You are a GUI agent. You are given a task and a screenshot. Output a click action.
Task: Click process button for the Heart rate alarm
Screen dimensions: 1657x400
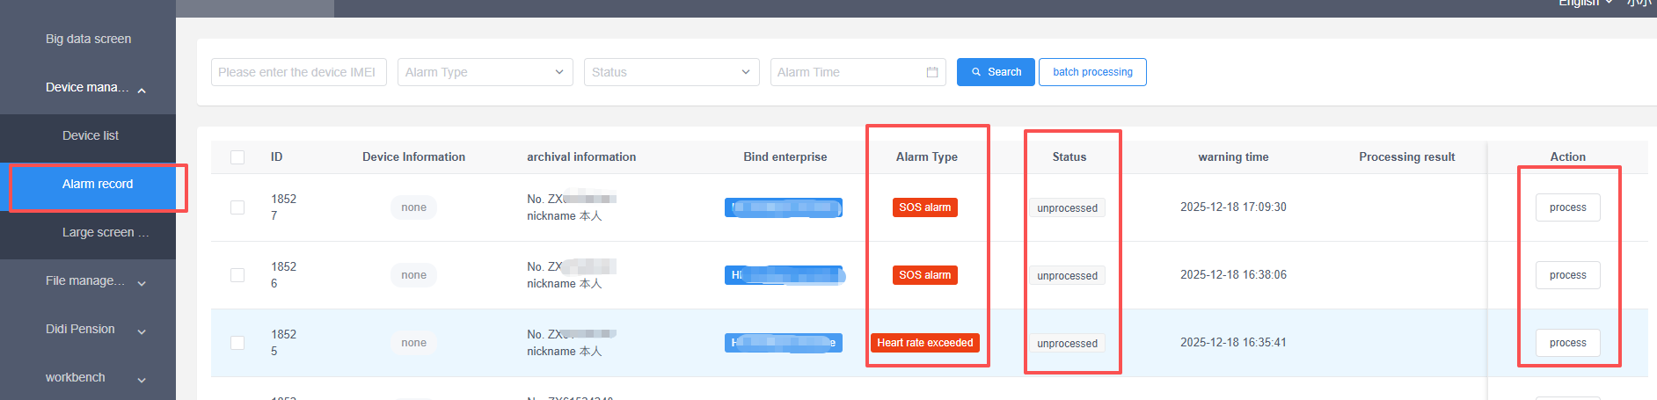tap(1568, 343)
